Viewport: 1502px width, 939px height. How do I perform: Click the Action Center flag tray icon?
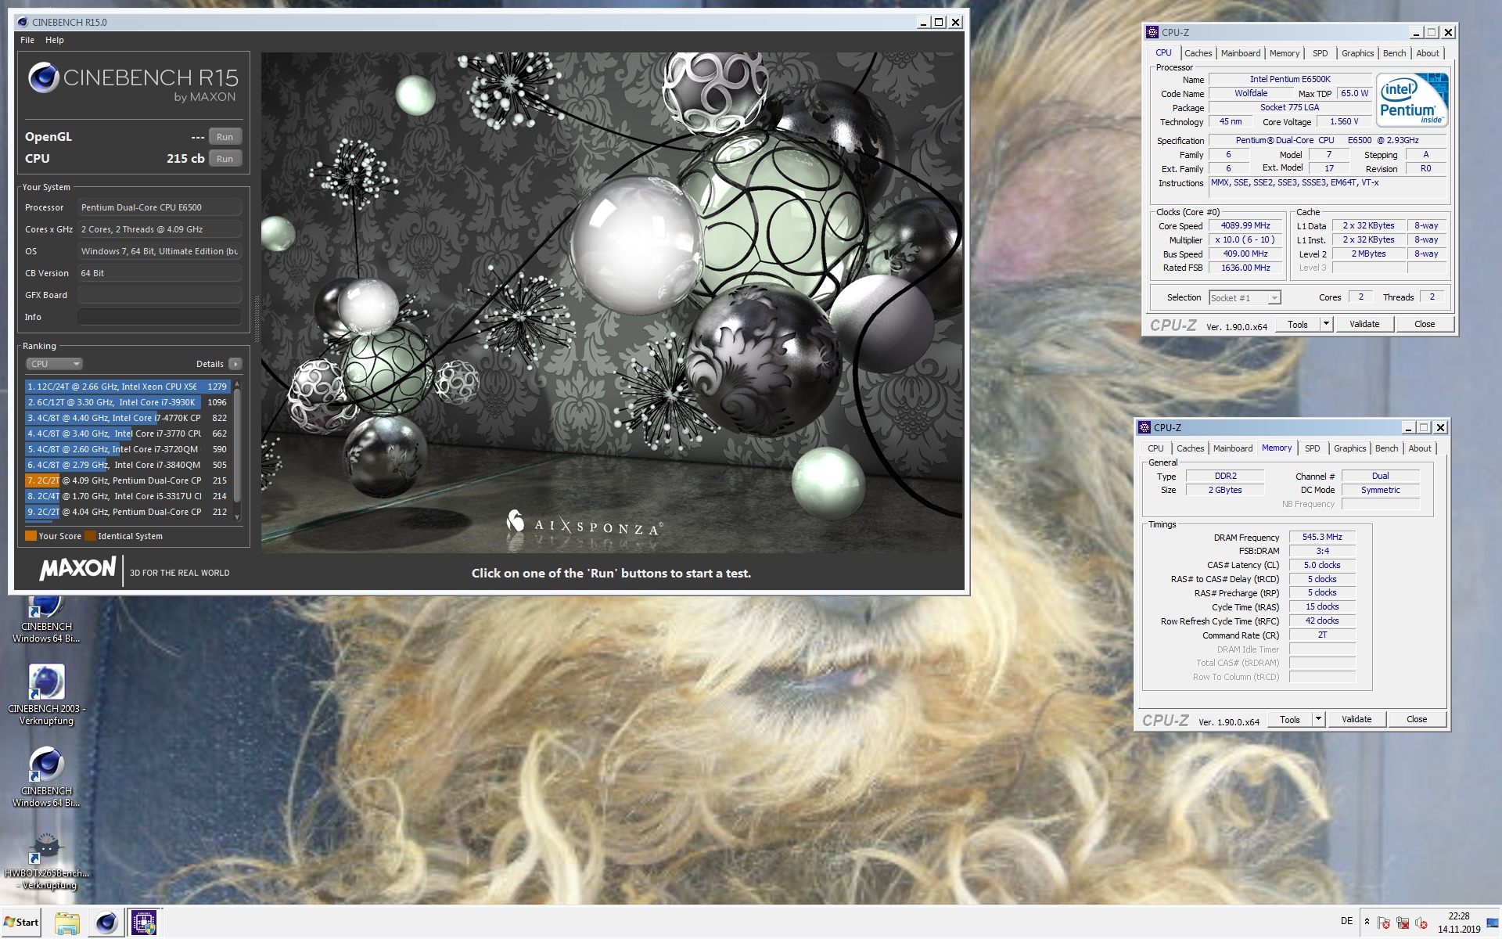(x=1383, y=923)
